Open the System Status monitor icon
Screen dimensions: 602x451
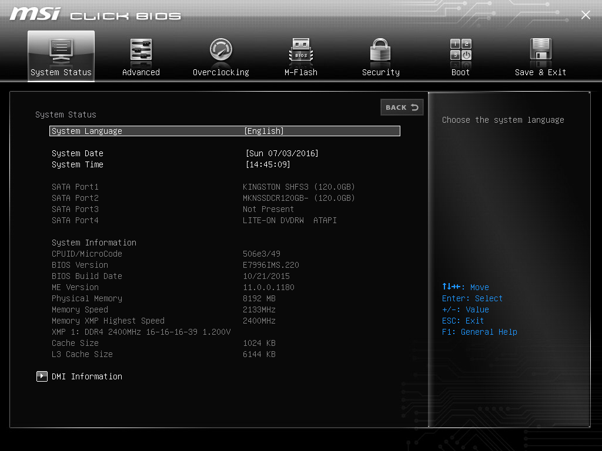click(61, 51)
